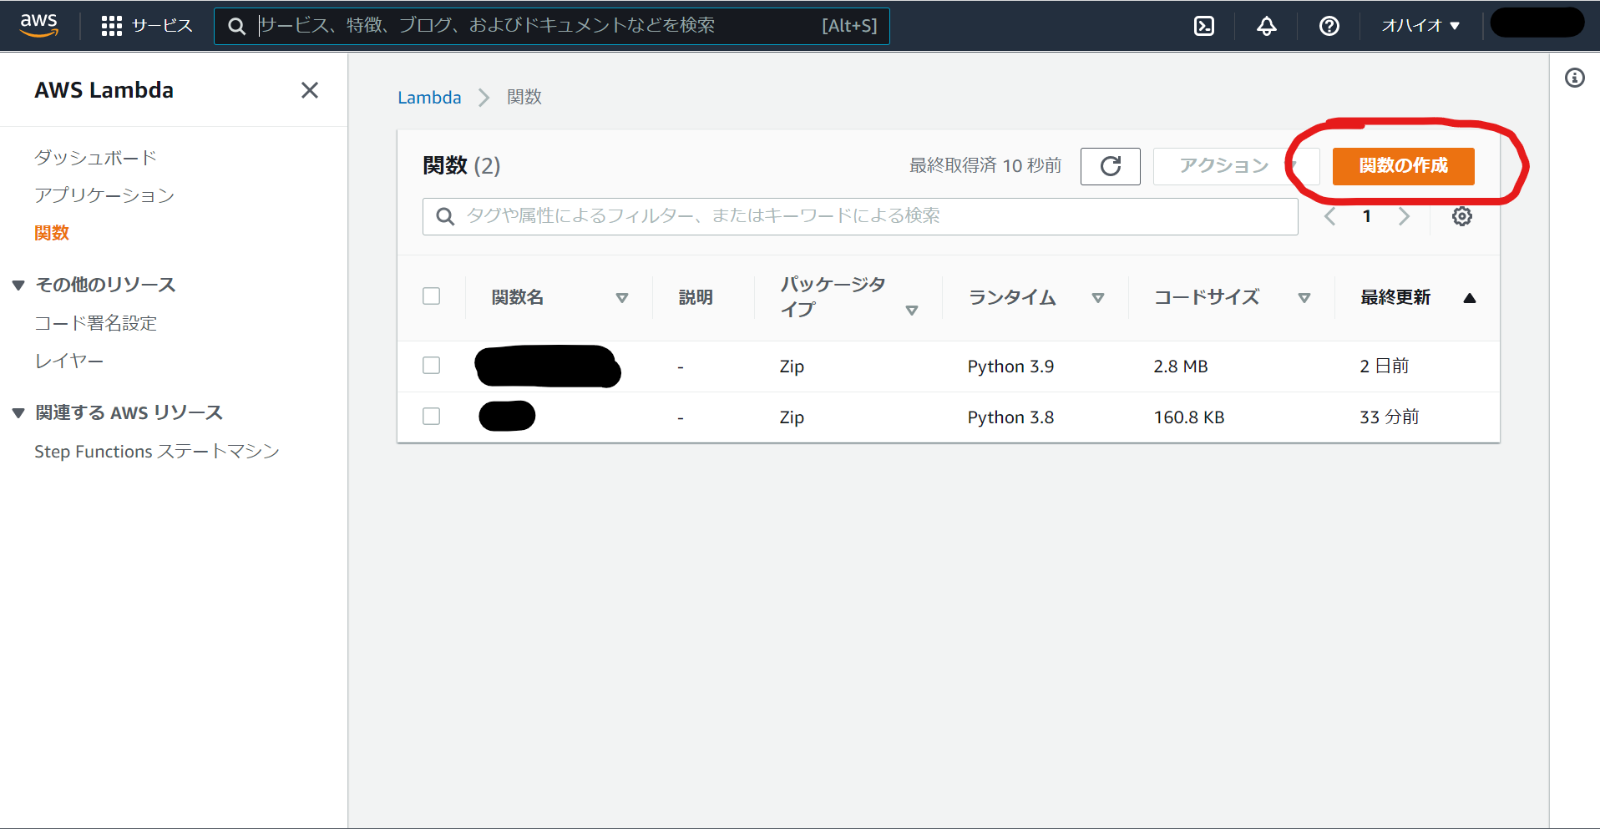The height and width of the screenshot is (829, 1600).
Task: Open コード署名設定 in the sidebar
Action: [95, 323]
